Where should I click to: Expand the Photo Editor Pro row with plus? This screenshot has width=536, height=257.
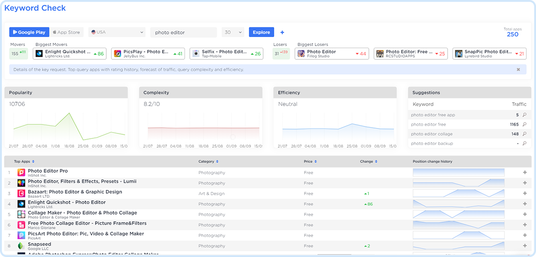point(525,173)
